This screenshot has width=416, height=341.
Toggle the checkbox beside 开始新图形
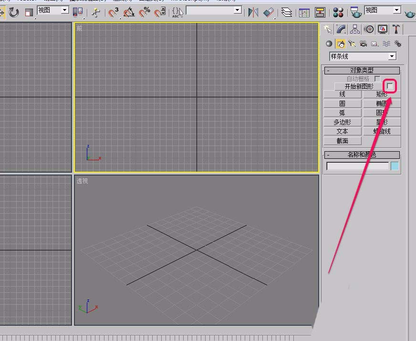pyautogui.click(x=390, y=86)
